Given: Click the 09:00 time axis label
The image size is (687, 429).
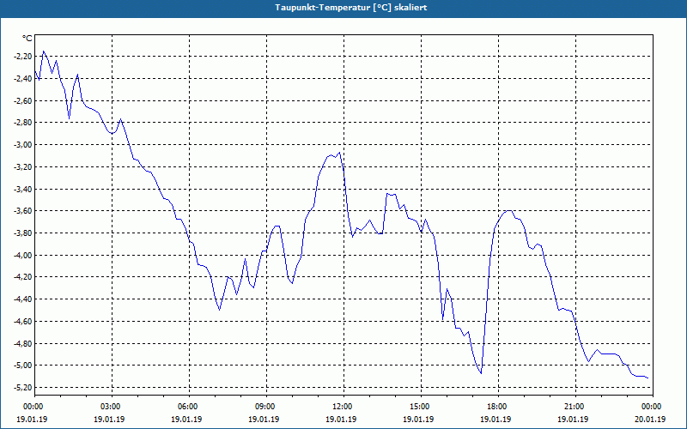Looking at the screenshot, I should 266,407.
